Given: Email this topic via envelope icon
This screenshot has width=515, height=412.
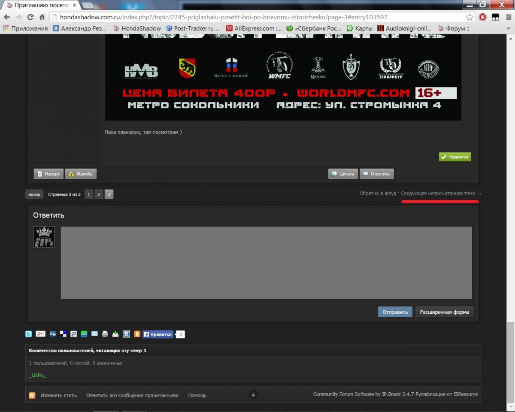Looking at the screenshot, I should (x=94, y=334).
